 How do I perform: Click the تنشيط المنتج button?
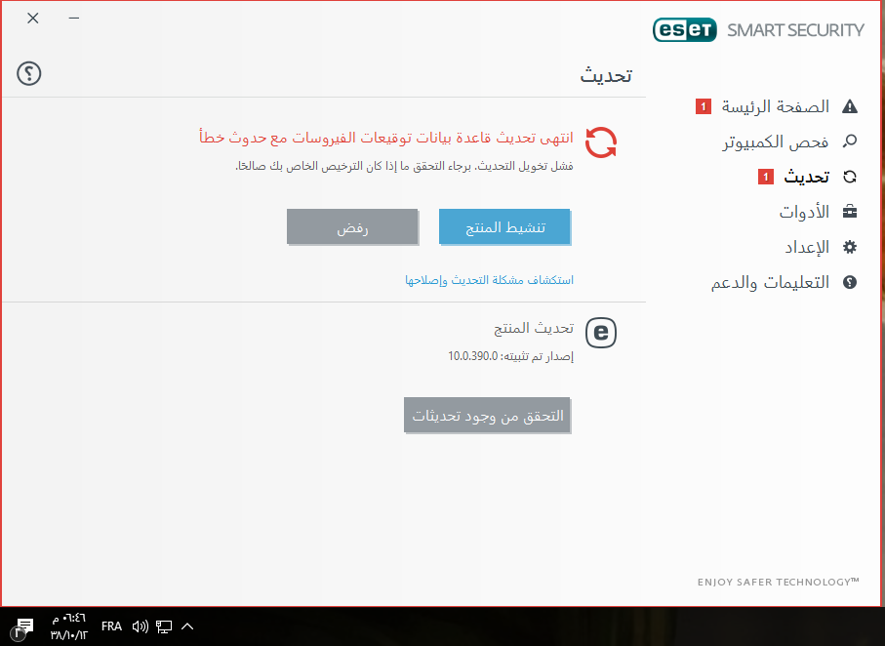pos(504,226)
